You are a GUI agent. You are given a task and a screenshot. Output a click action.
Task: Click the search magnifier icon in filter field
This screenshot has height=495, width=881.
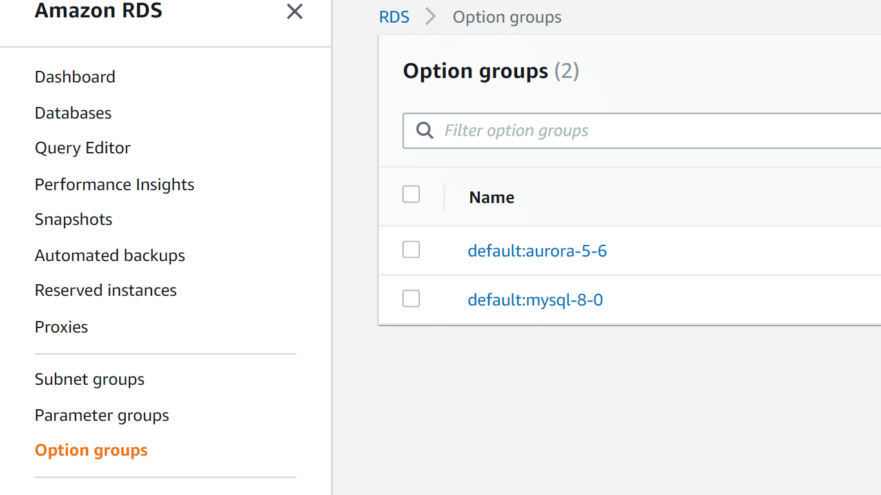point(424,130)
